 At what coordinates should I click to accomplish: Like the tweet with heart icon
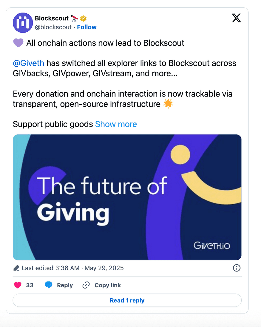(18, 285)
